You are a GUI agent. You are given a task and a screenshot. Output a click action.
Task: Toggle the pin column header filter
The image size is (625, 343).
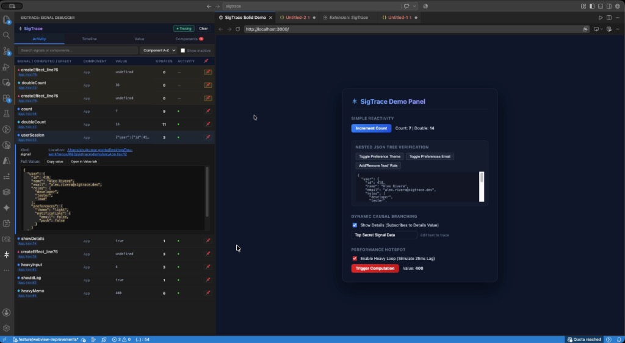(206, 61)
